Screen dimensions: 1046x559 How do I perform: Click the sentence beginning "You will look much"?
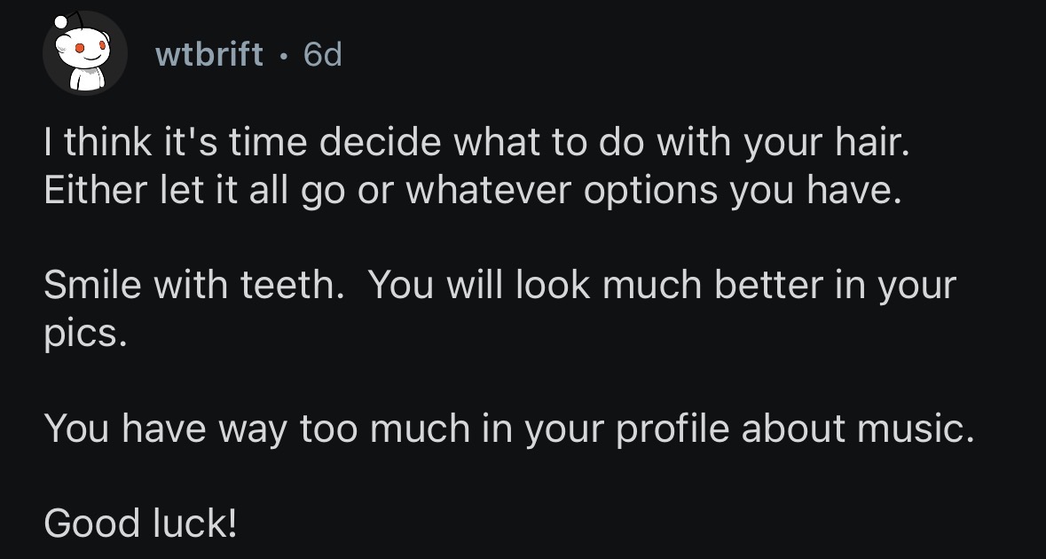(662, 287)
